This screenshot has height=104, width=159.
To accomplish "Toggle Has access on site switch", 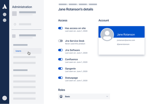I will 60,28.
